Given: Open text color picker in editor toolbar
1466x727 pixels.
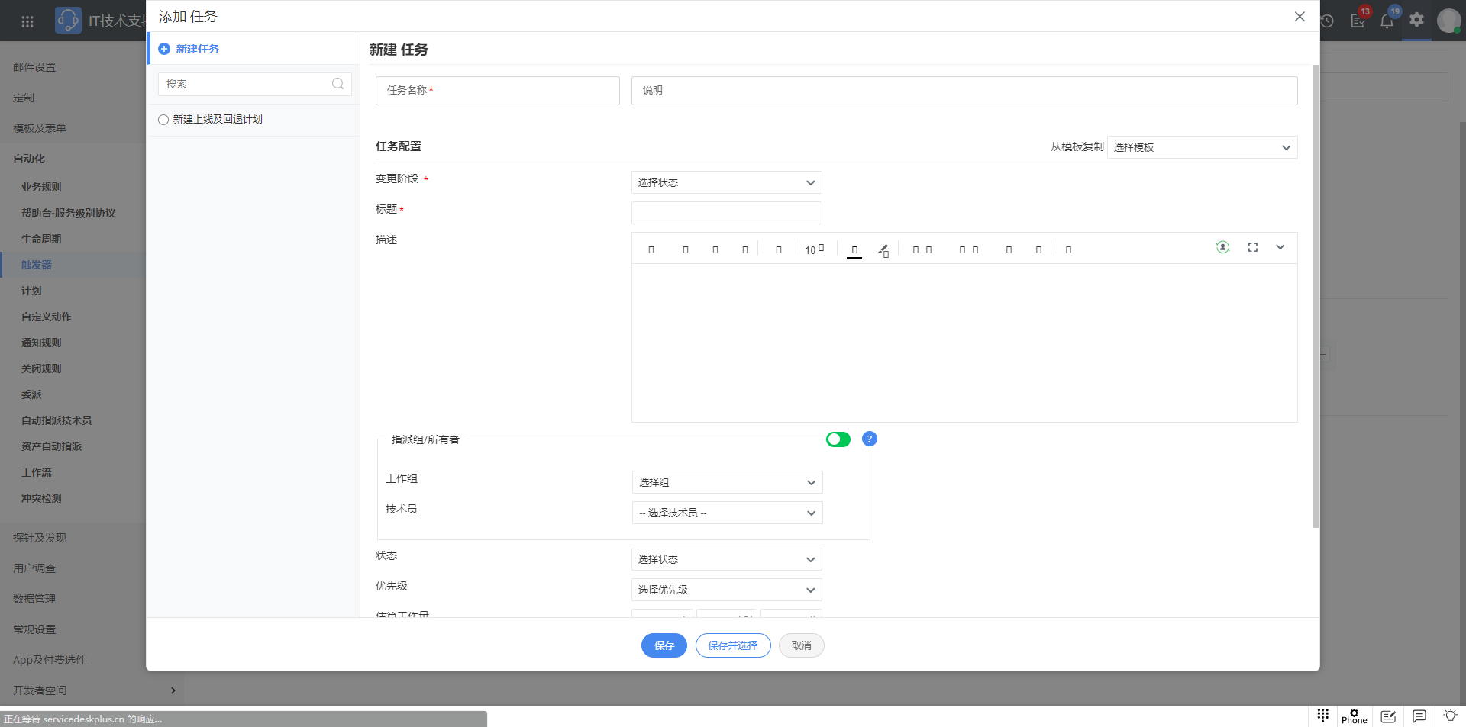Looking at the screenshot, I should pos(854,250).
